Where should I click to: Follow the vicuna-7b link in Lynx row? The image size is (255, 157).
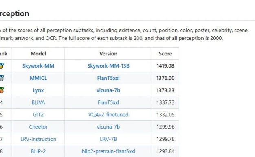point(108,90)
